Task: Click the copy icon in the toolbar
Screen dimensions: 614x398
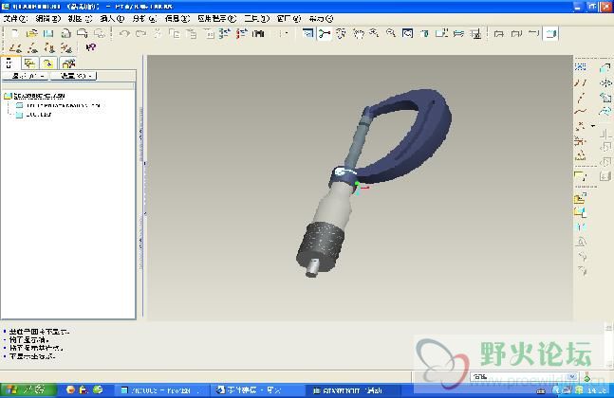Action: (x=175, y=33)
